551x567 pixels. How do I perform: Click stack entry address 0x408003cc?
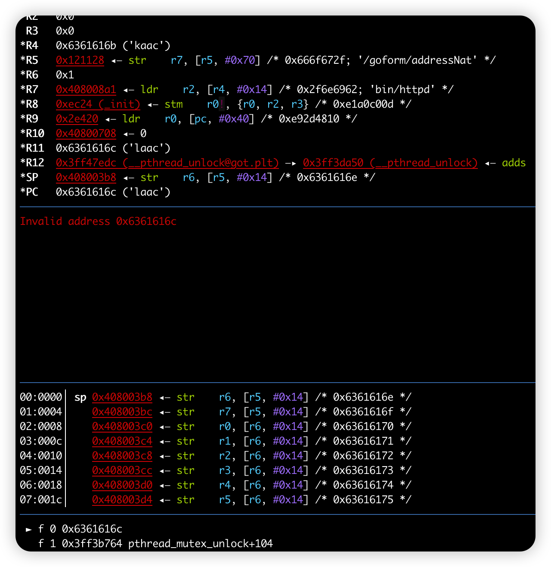click(122, 470)
